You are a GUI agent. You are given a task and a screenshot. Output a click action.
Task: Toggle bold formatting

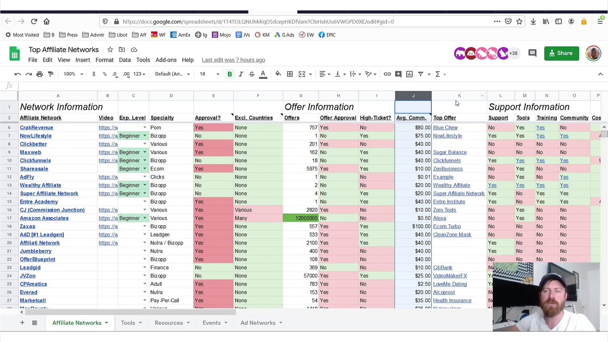click(x=229, y=74)
